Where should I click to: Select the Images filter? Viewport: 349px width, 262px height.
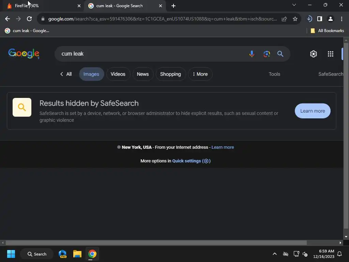tap(91, 74)
